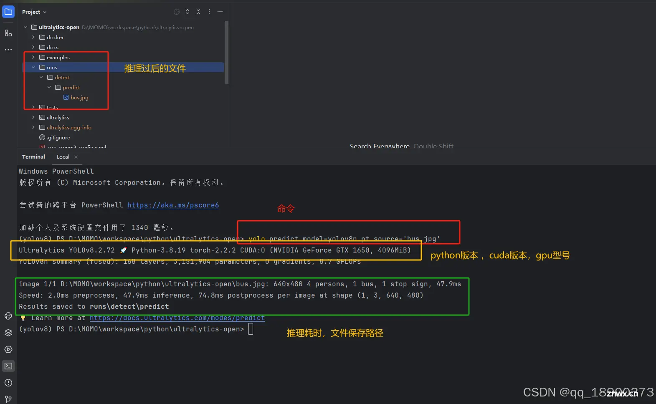Viewport: 656px width, 404px height.
Task: Select the examples folder name
Action: (x=58, y=57)
